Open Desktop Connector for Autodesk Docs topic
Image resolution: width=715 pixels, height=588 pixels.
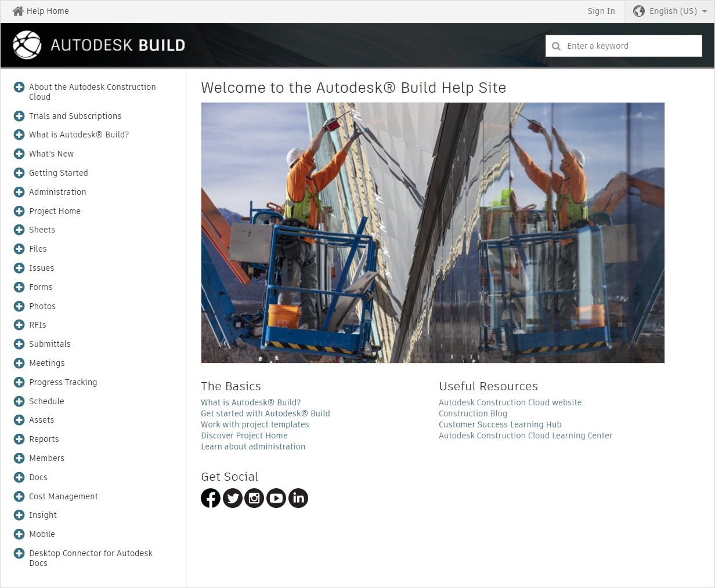pyautogui.click(x=91, y=558)
